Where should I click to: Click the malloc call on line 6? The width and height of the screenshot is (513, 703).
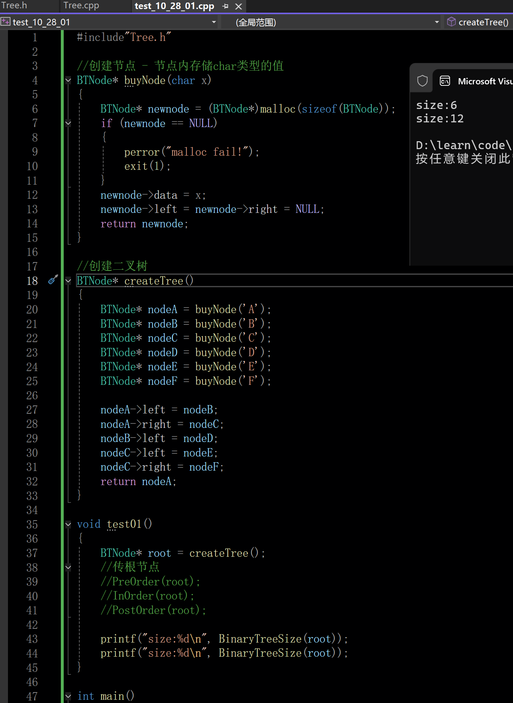pyautogui.click(x=278, y=109)
